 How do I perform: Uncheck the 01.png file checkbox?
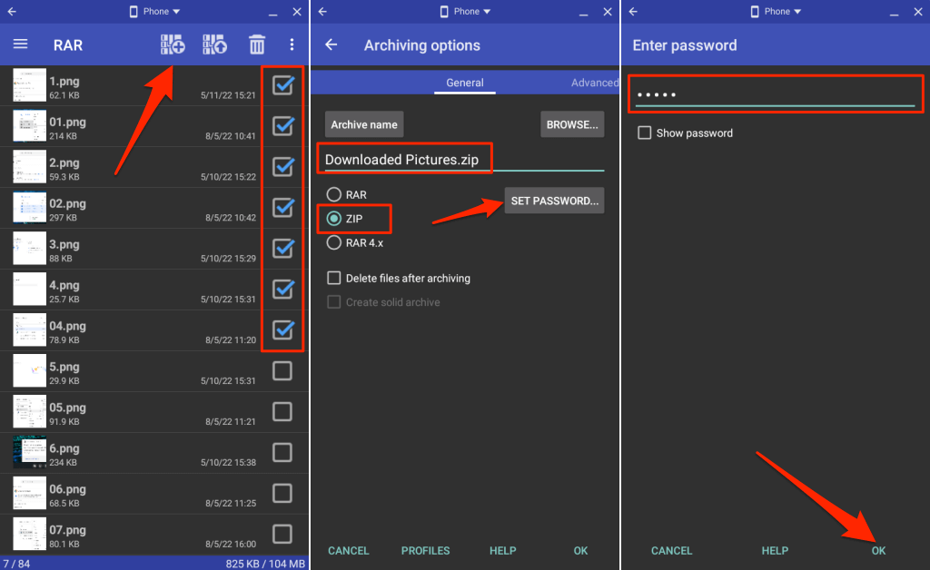click(283, 125)
